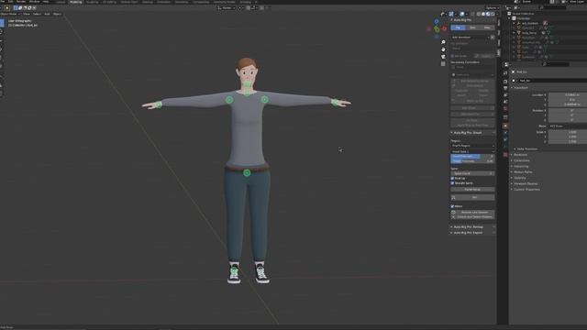This screenshot has height=330, width=587.
Task: Toggle the viewport gizmos icon
Action: [451, 14]
